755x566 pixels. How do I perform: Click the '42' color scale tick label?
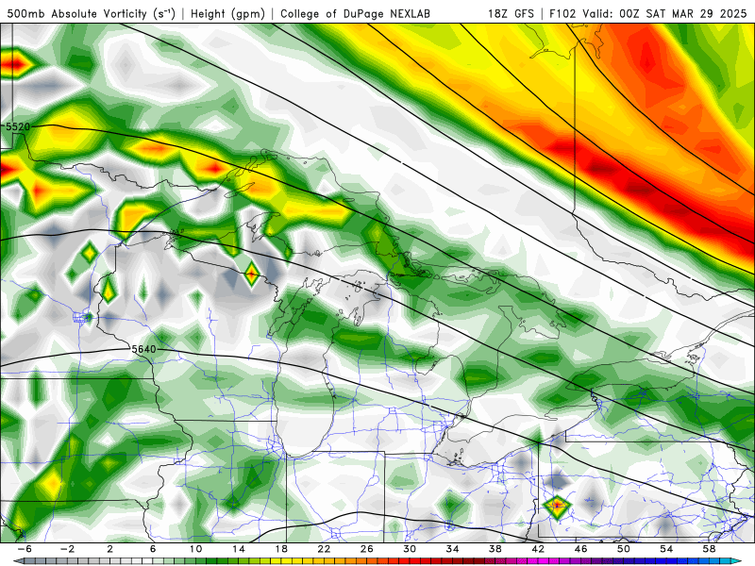click(538, 549)
